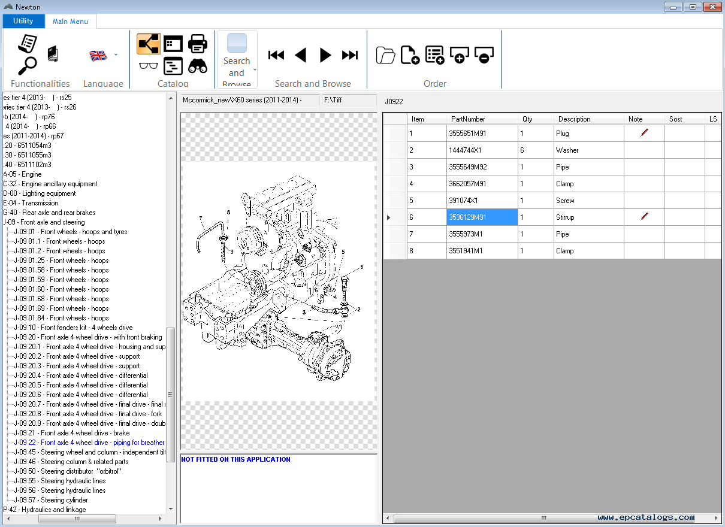Click the tree structure catalog icon

point(148,44)
